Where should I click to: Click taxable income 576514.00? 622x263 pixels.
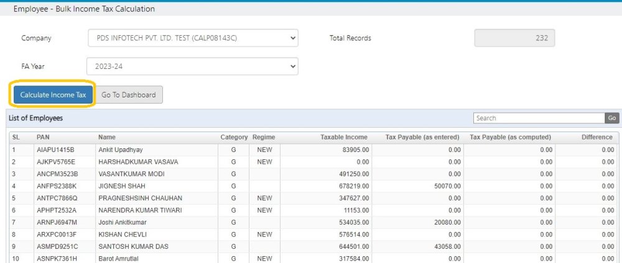(x=354, y=234)
